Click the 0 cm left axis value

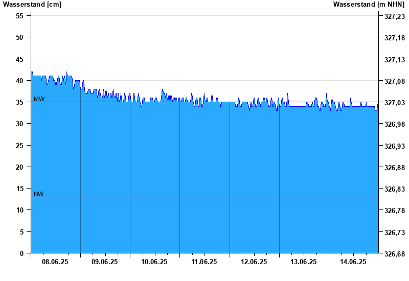coord(21,253)
